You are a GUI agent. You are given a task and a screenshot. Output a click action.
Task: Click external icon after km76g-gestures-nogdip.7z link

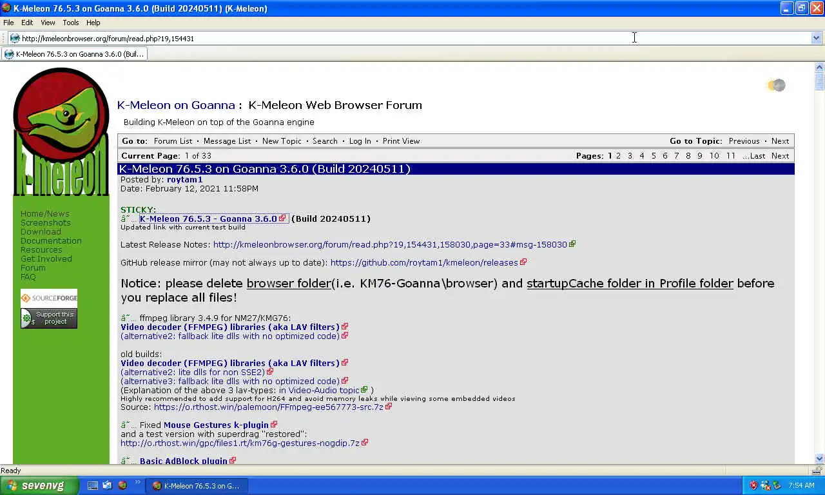tap(365, 443)
